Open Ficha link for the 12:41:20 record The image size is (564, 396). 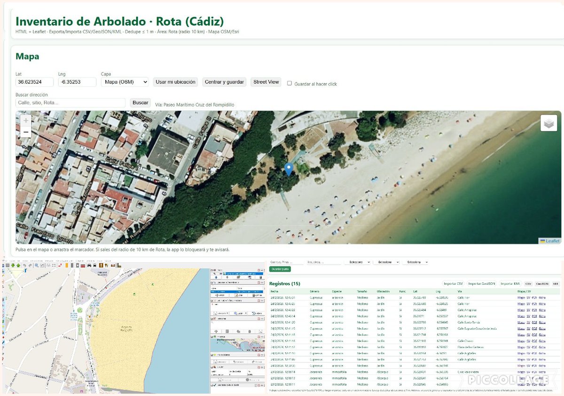tap(542, 322)
